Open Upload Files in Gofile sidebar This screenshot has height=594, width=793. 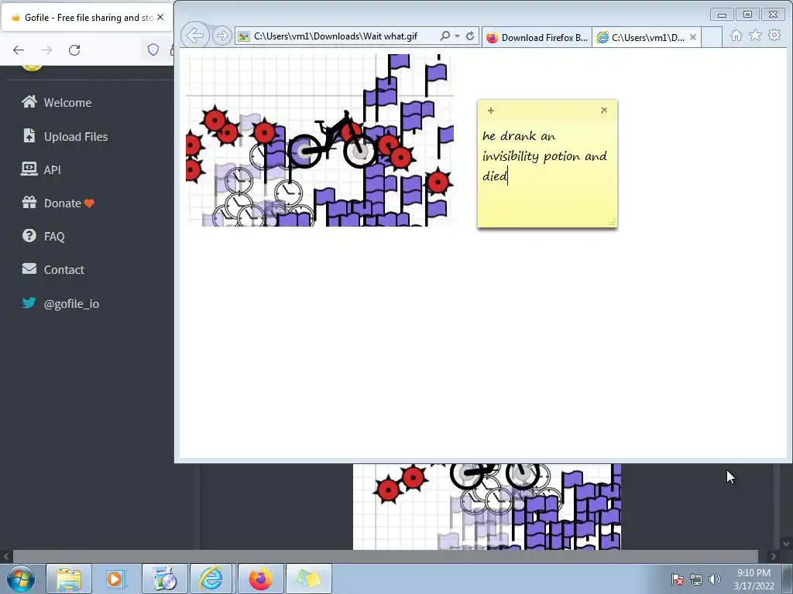(65, 136)
